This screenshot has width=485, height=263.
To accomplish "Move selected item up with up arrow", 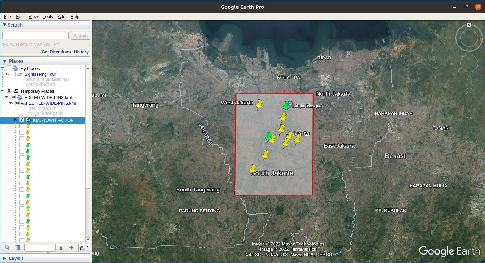I will tap(61, 248).
